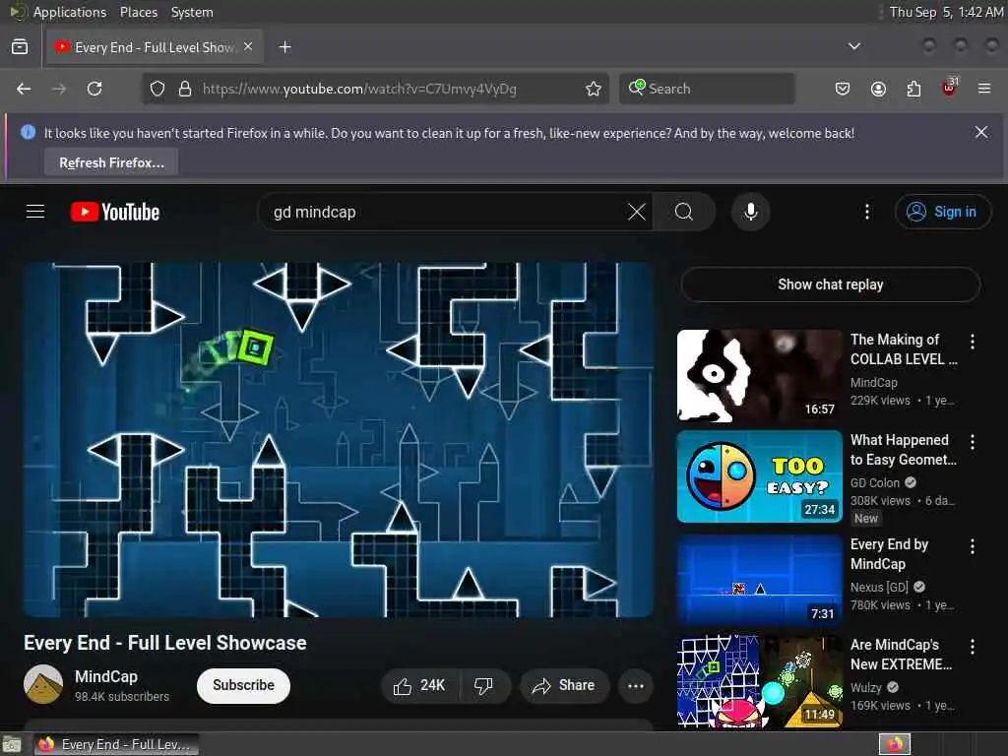Open What Happened to Easy Geometry thumbnail
Viewport: 1008px width, 756px height.
tap(759, 476)
